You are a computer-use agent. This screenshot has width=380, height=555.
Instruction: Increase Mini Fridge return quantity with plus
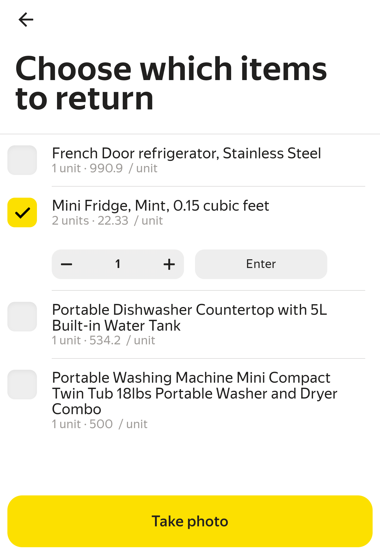(x=169, y=264)
